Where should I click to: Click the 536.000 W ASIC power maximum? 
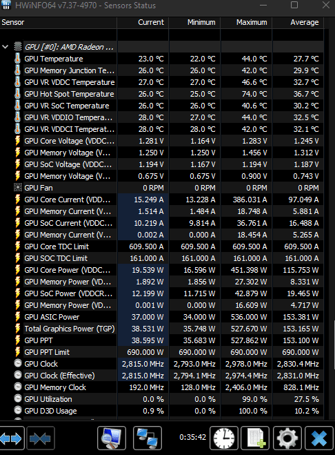(x=249, y=317)
